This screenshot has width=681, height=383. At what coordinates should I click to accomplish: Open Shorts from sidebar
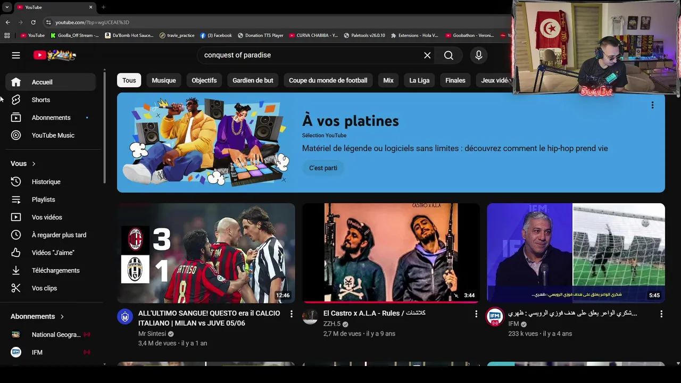[51, 100]
